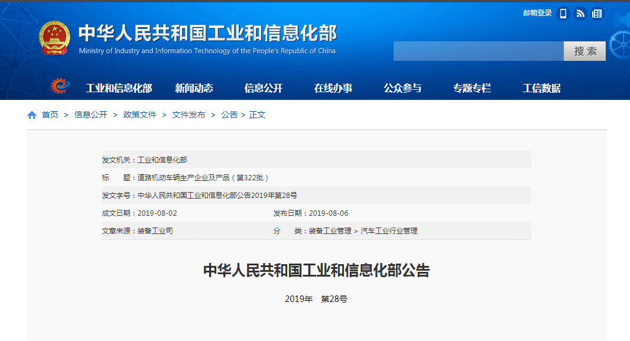Select 专题专栏 in navigation bar
Image resolution: width=630 pixels, height=341 pixels.
[472, 88]
